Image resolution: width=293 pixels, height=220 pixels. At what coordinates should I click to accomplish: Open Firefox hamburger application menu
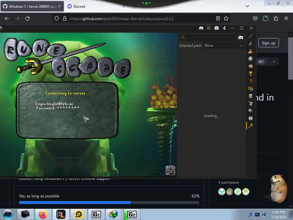(x=286, y=18)
